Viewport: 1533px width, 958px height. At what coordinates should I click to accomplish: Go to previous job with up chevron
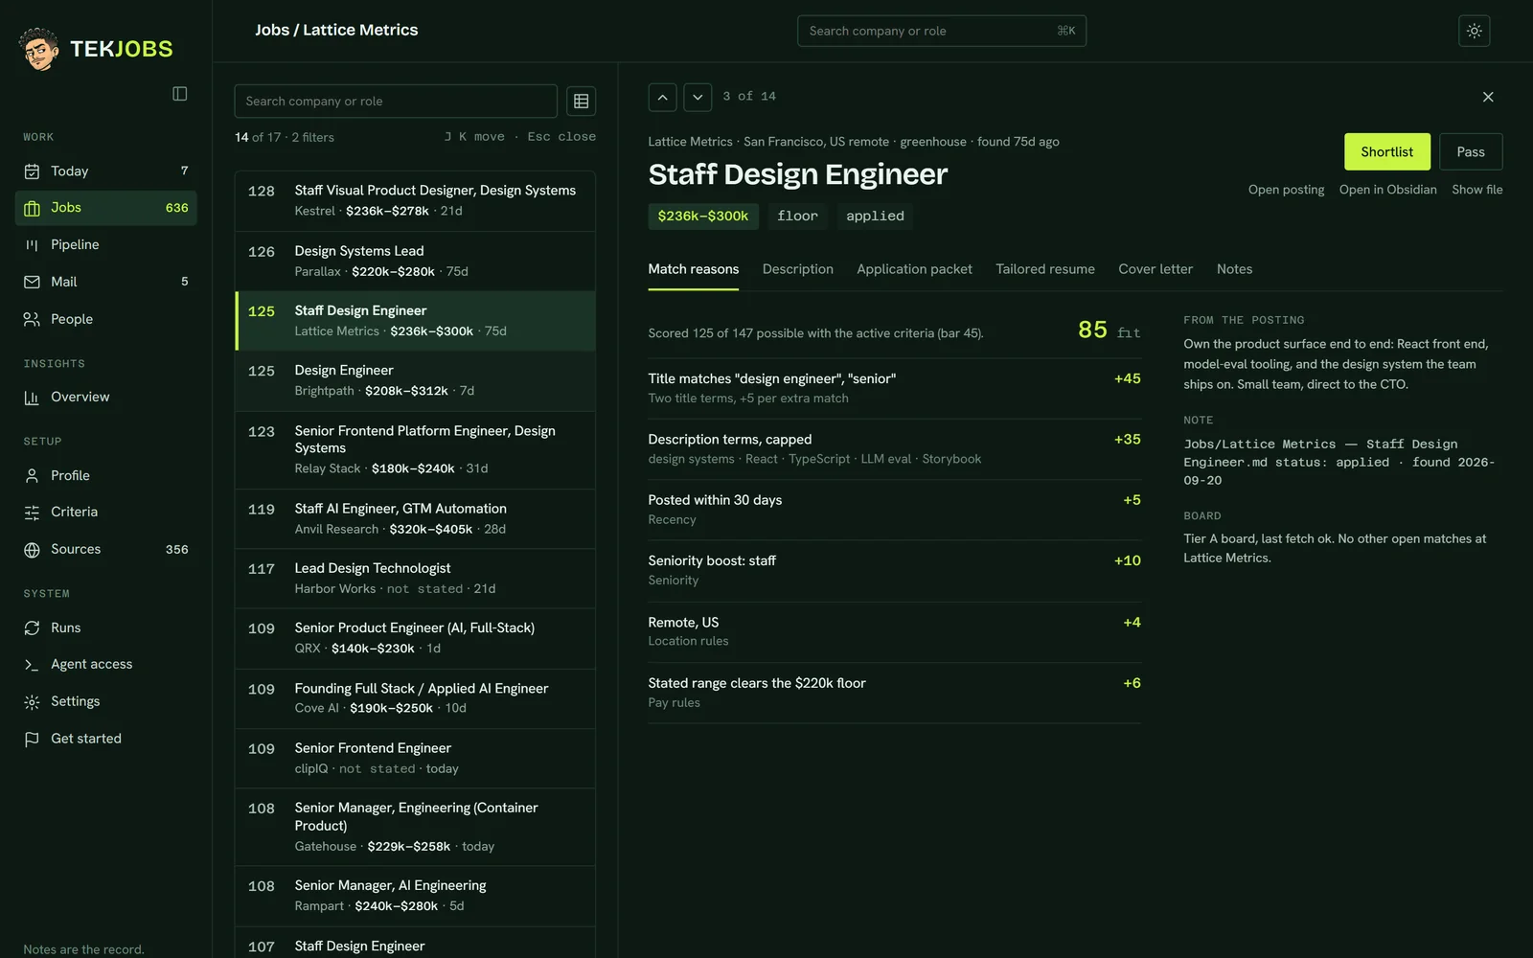click(662, 97)
